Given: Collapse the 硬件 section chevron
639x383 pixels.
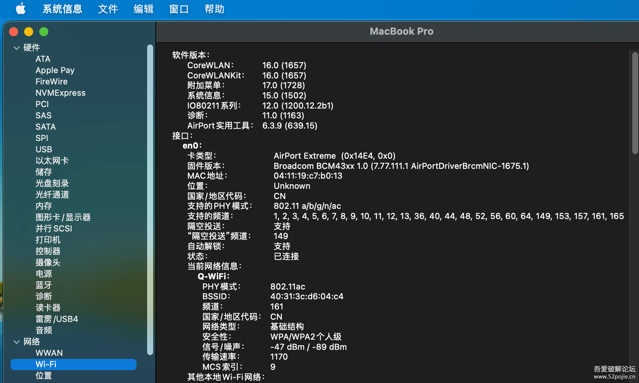Looking at the screenshot, I should [x=16, y=48].
